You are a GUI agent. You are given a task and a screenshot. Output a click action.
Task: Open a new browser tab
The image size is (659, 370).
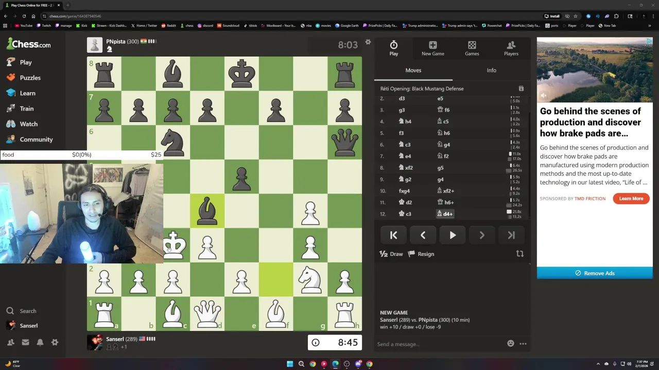(x=67, y=5)
